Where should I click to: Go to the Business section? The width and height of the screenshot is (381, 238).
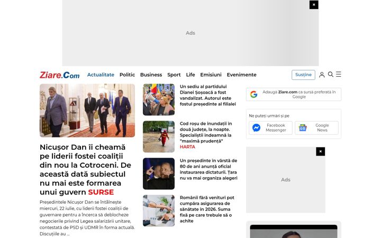click(x=151, y=75)
